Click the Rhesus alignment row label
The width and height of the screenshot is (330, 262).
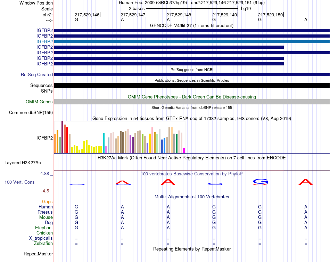pyautogui.click(x=45, y=212)
